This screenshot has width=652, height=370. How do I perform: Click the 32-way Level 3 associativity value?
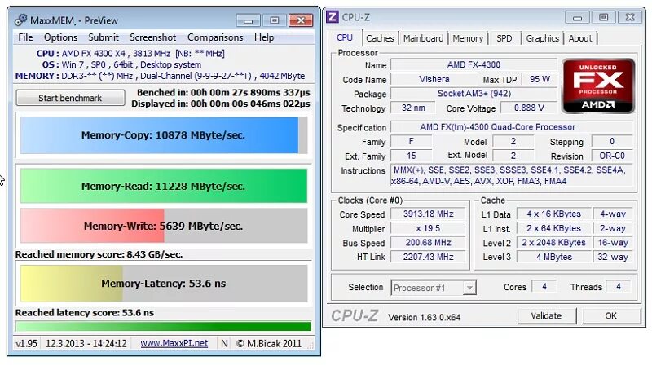click(613, 257)
